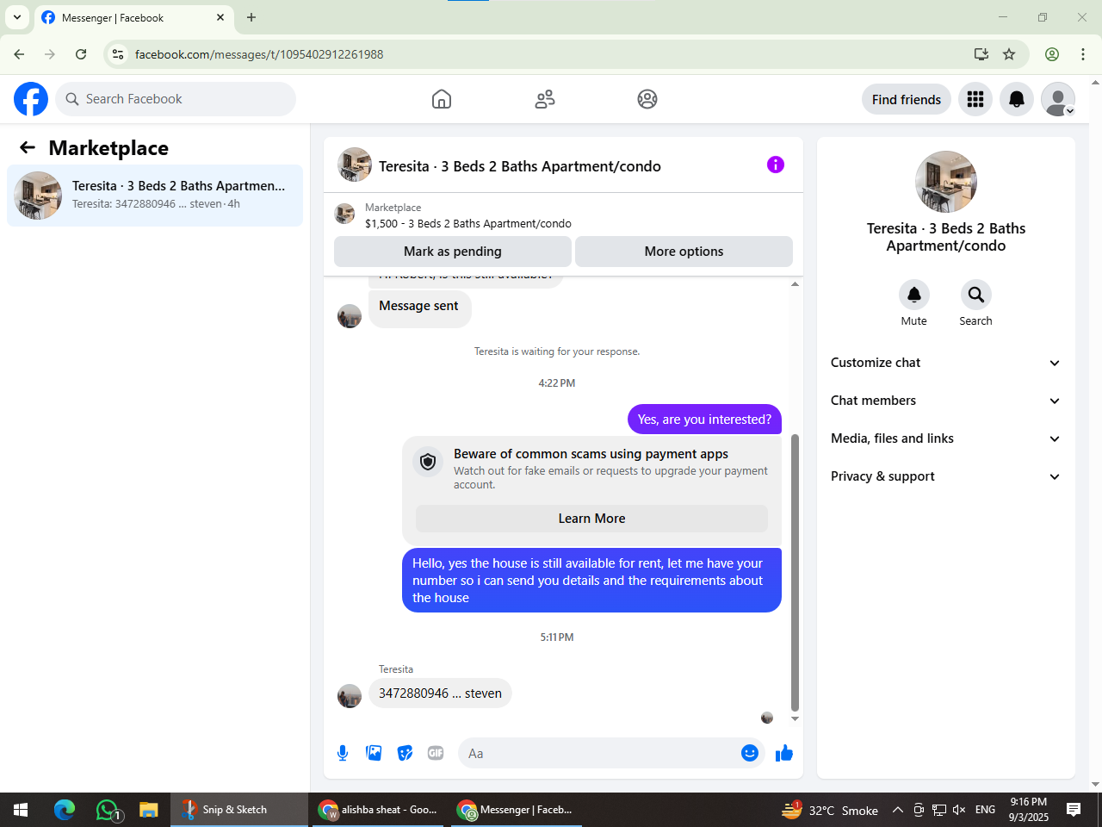The height and width of the screenshot is (827, 1102).
Task: Go back with browser back arrow
Action: [x=19, y=54]
